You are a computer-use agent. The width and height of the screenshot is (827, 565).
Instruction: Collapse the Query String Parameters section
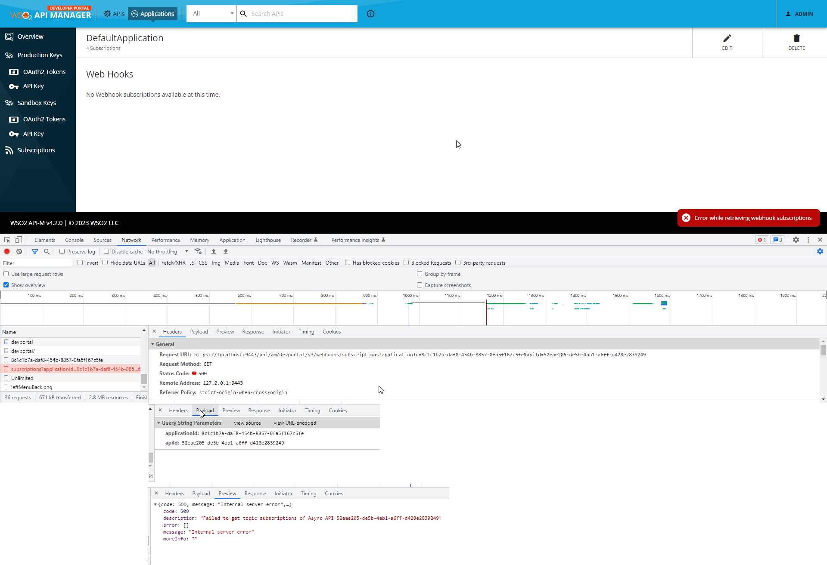click(x=159, y=423)
